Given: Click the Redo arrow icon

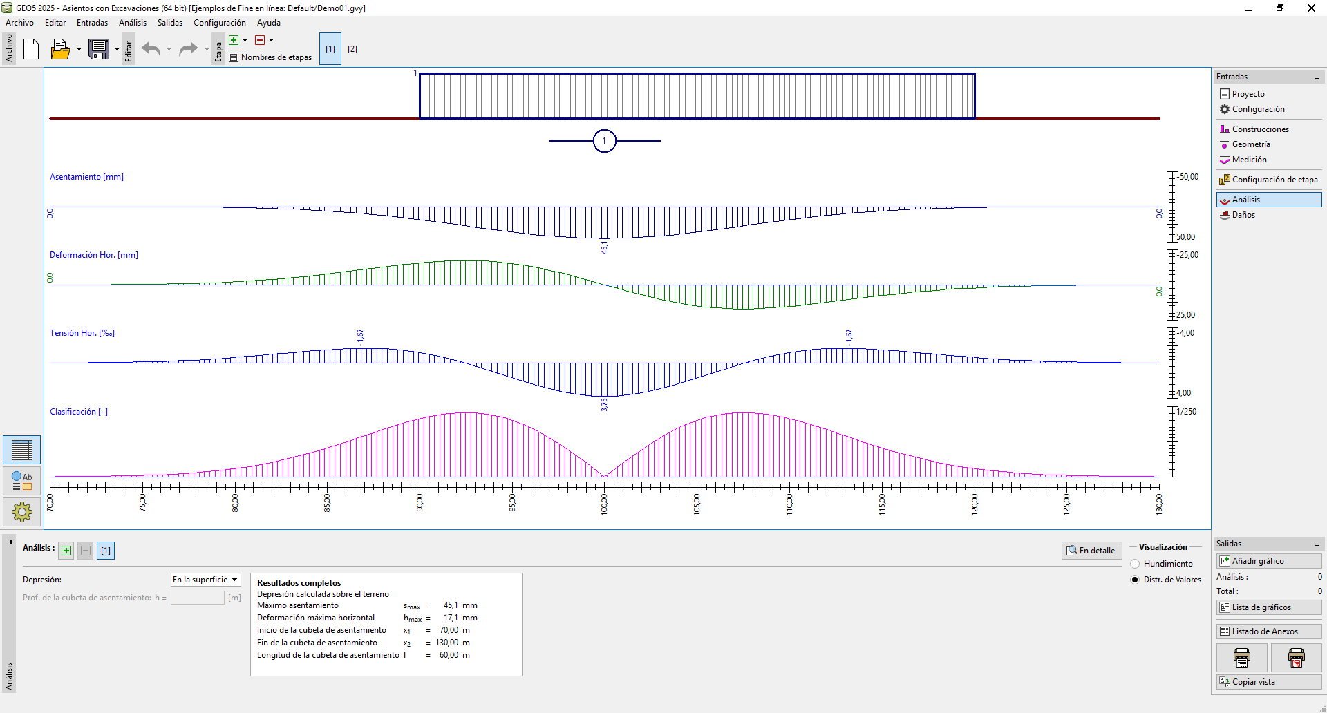Looking at the screenshot, I should [188, 49].
